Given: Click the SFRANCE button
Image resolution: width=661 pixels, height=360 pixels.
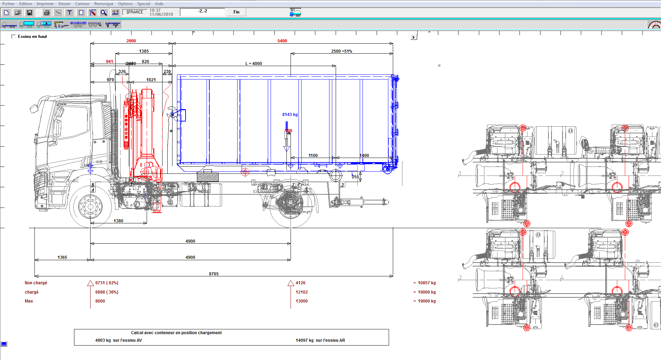Looking at the screenshot, I should [x=135, y=12].
